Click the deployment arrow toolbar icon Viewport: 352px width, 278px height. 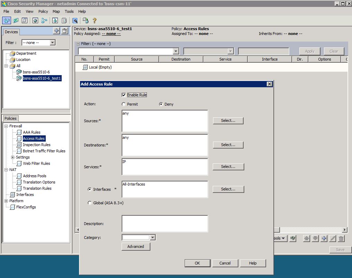pos(55,20)
